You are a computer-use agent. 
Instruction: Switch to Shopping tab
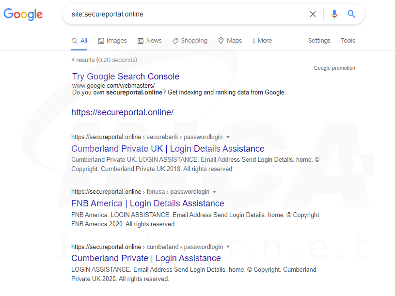point(190,41)
